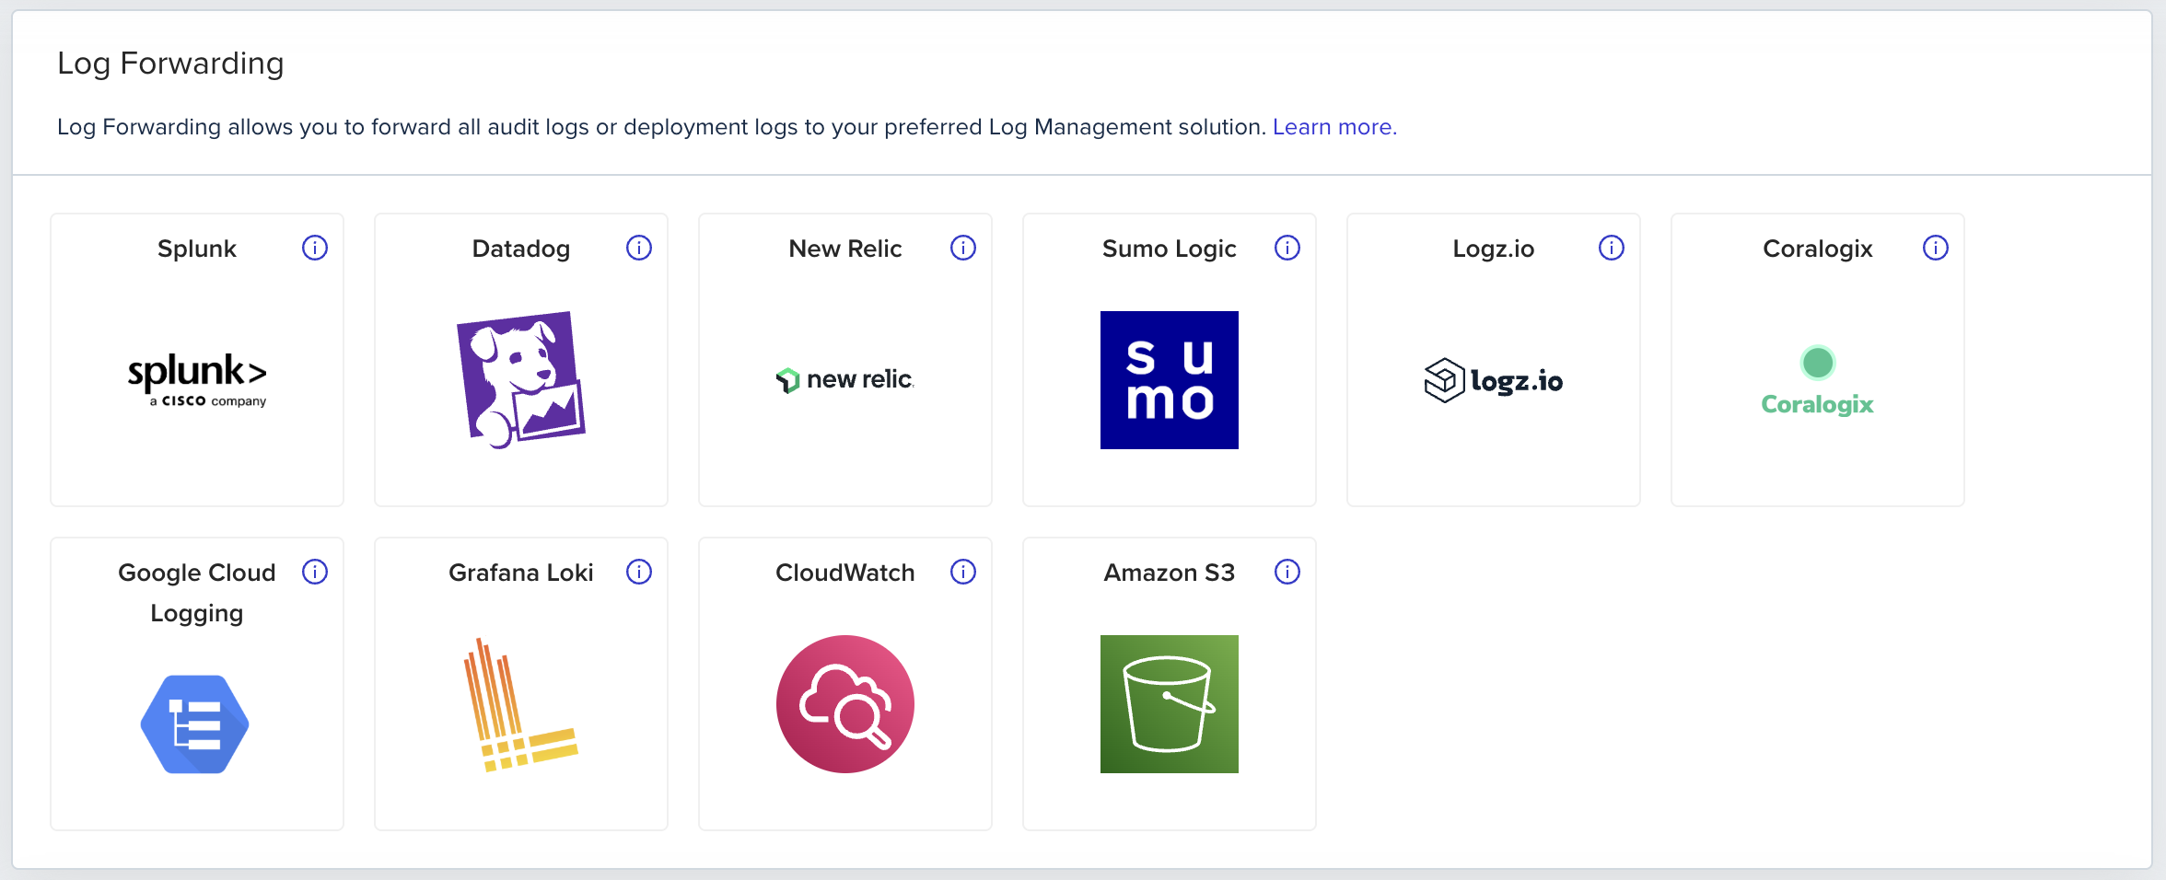Open info icon on Google Cloud Logging card
Screen dimensions: 2166x880
[315, 572]
